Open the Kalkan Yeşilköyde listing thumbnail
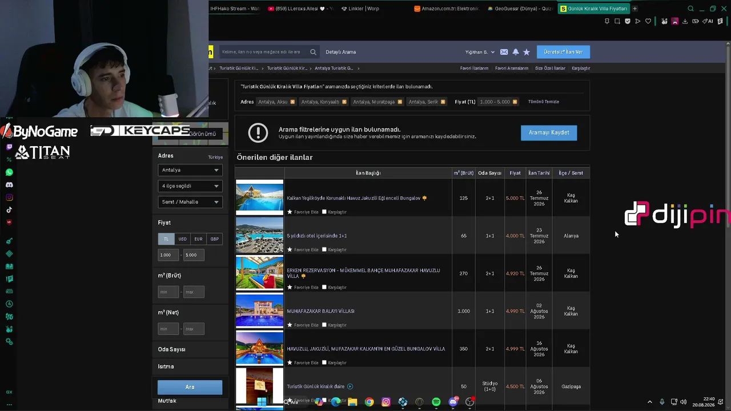731x411 pixels. (x=260, y=198)
